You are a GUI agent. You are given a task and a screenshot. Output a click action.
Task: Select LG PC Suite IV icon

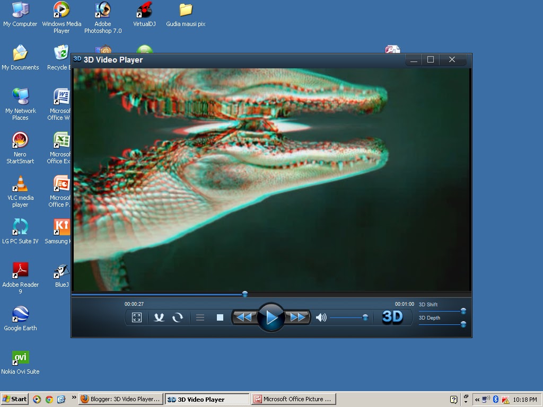coord(20,231)
